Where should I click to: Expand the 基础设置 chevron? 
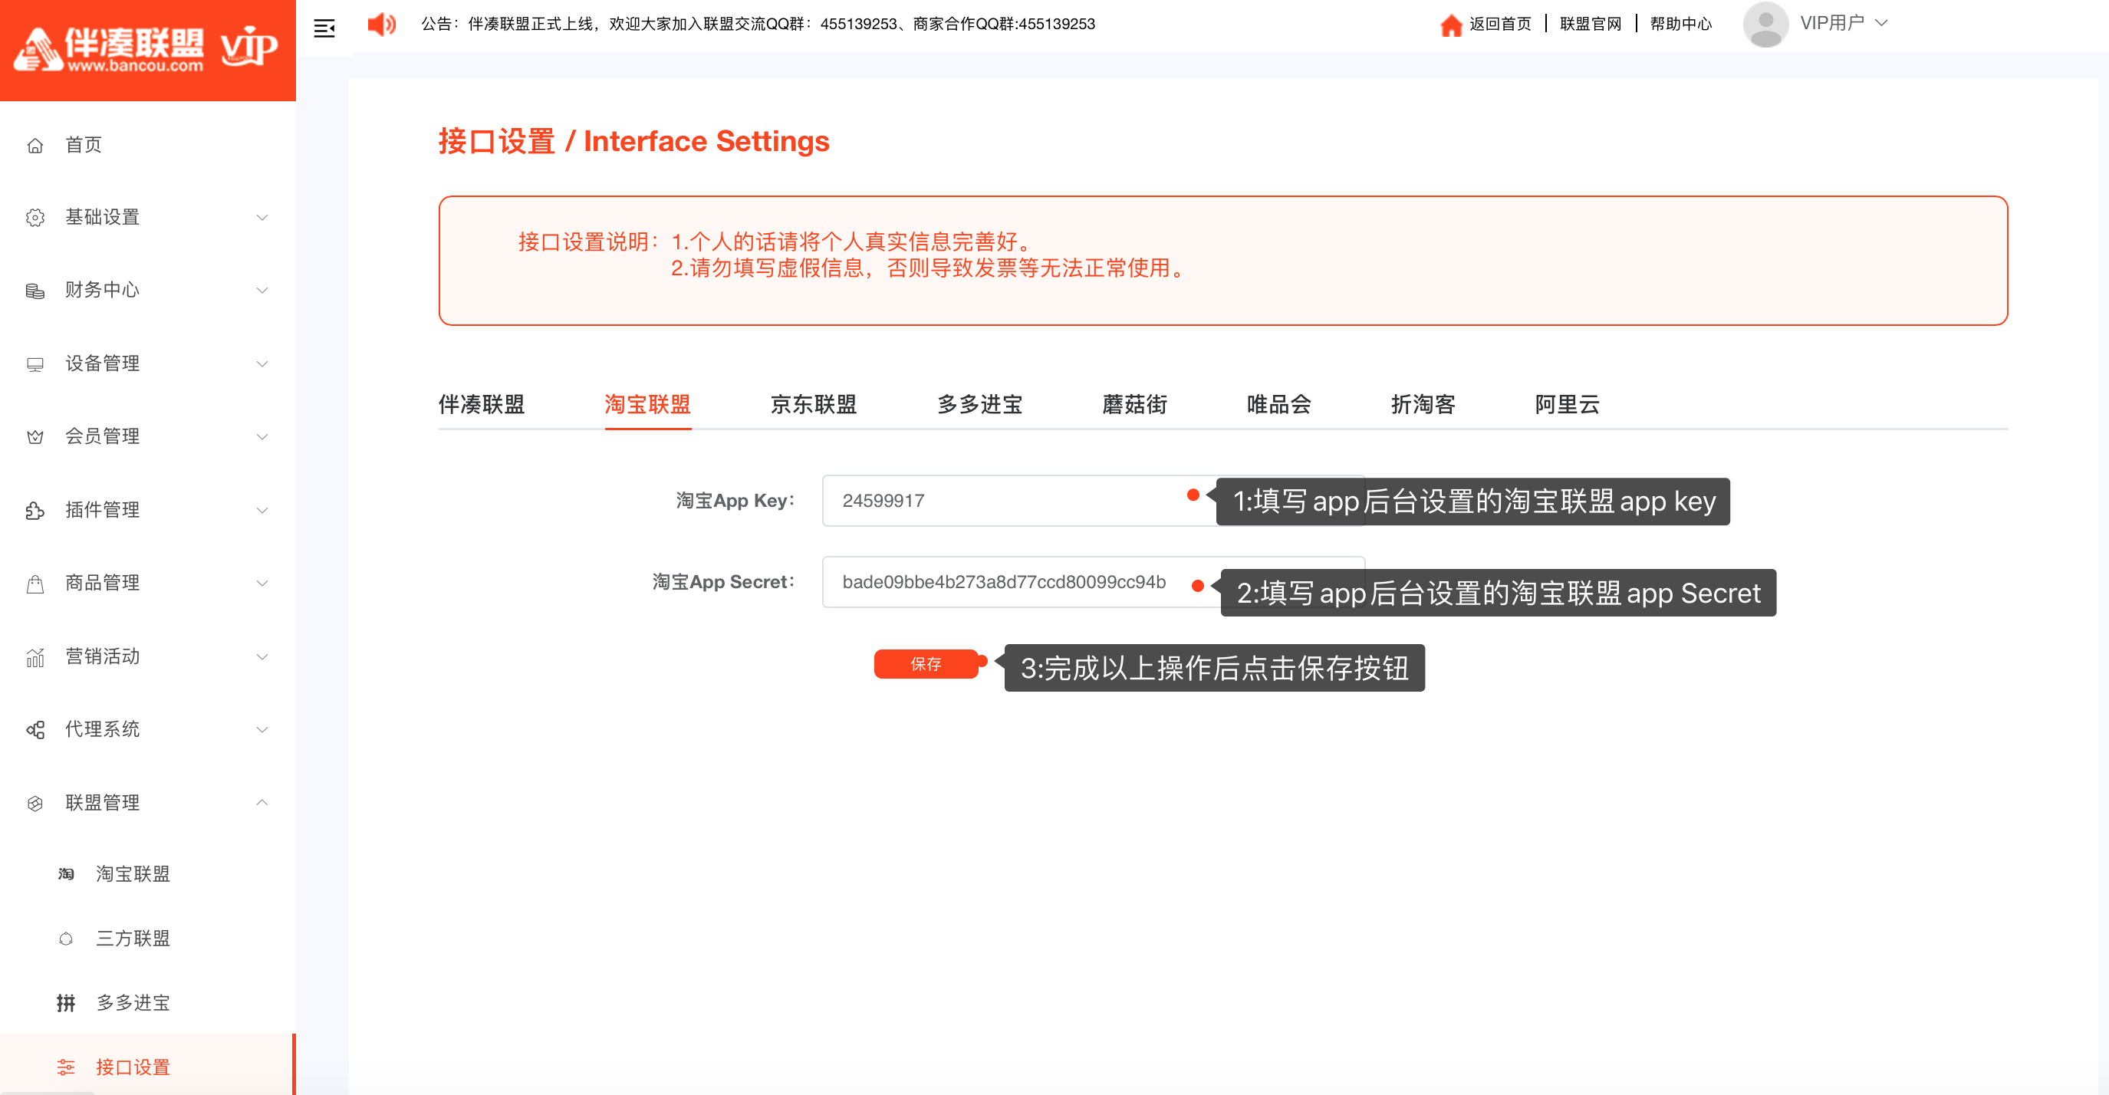[x=262, y=218]
